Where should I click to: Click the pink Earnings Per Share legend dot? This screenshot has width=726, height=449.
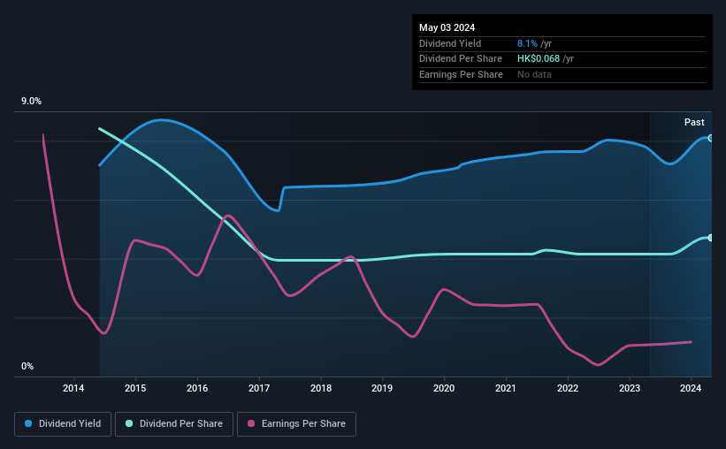tap(251, 423)
